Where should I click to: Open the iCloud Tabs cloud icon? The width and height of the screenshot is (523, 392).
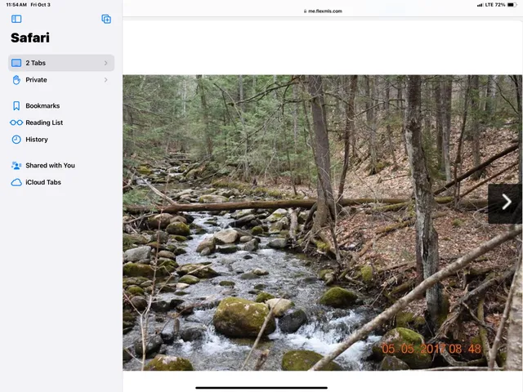click(16, 183)
